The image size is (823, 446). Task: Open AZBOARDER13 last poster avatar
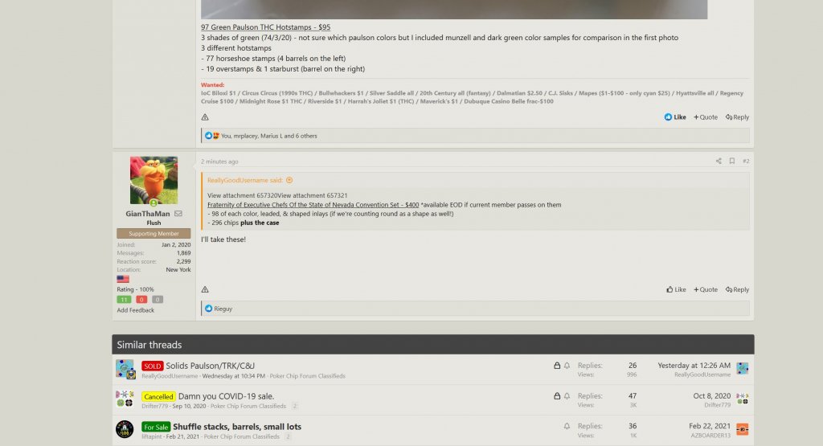(x=742, y=429)
